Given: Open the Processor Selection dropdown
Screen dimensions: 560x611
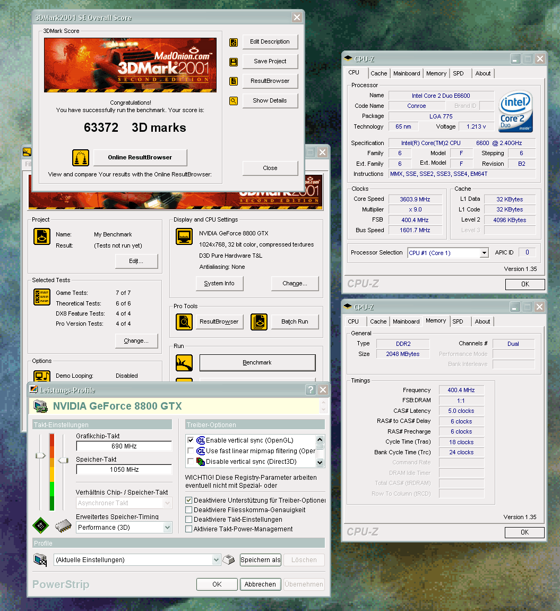Looking at the screenshot, I should pyautogui.click(x=484, y=253).
